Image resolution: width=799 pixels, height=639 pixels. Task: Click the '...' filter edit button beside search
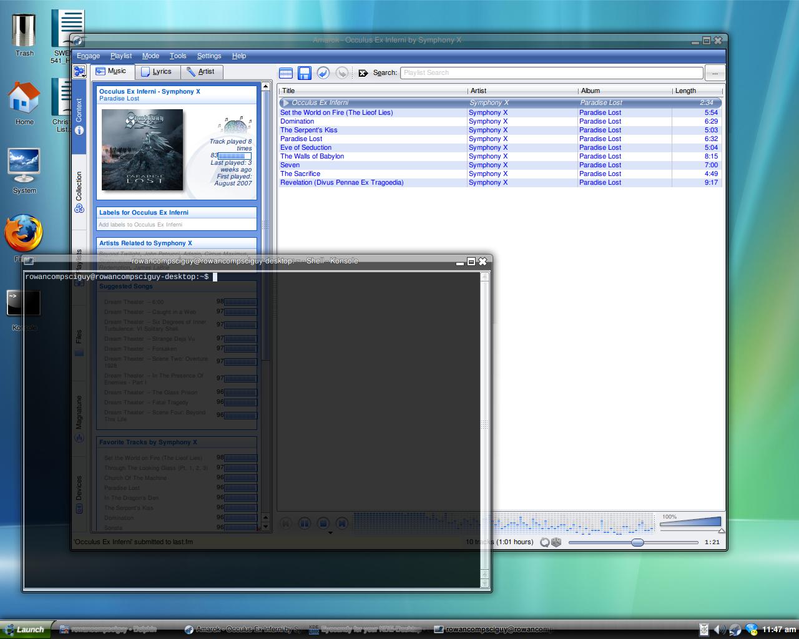point(715,73)
